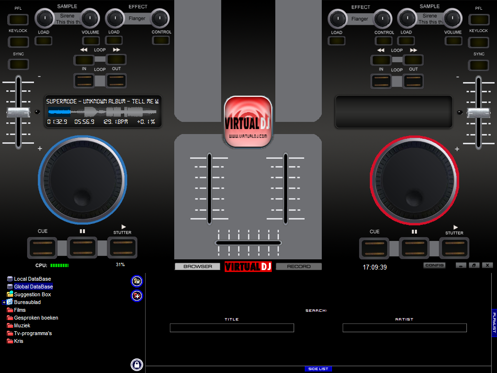Click the left channel volume fader

click(x=209, y=188)
